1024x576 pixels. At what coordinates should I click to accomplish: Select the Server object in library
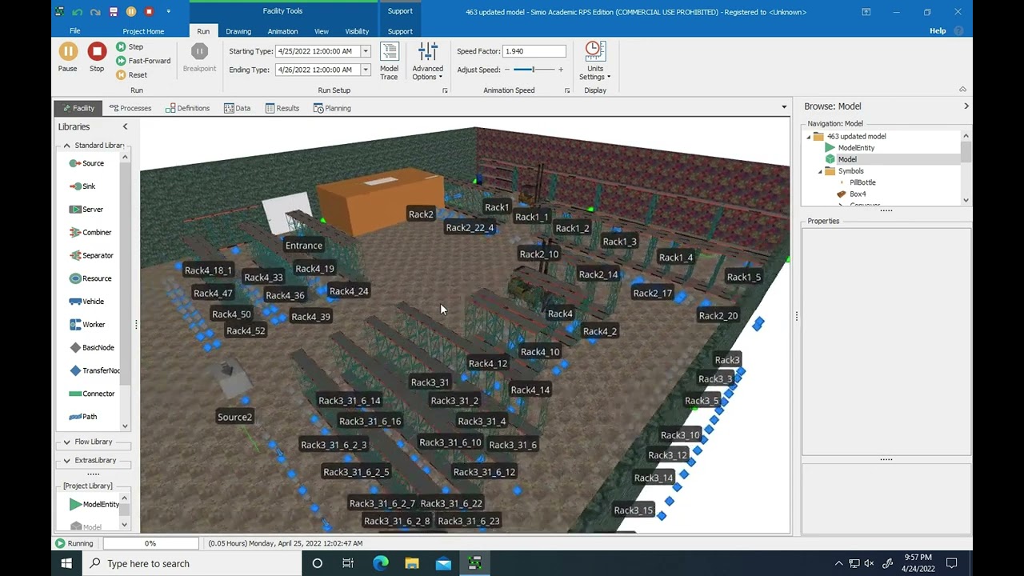tap(86, 210)
